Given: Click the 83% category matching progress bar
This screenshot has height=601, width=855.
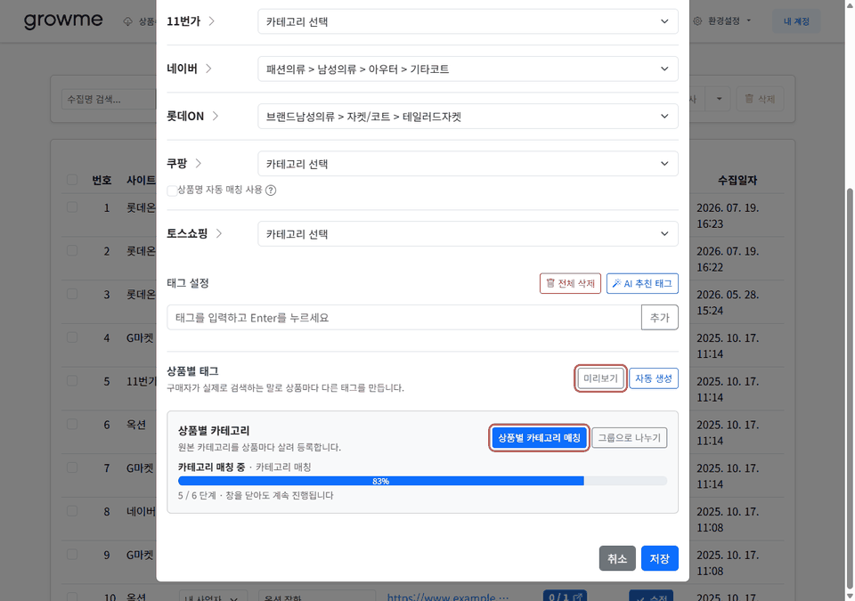Looking at the screenshot, I should tap(422, 481).
